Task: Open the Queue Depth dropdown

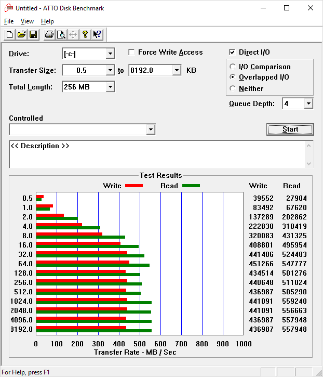Action: click(x=308, y=103)
